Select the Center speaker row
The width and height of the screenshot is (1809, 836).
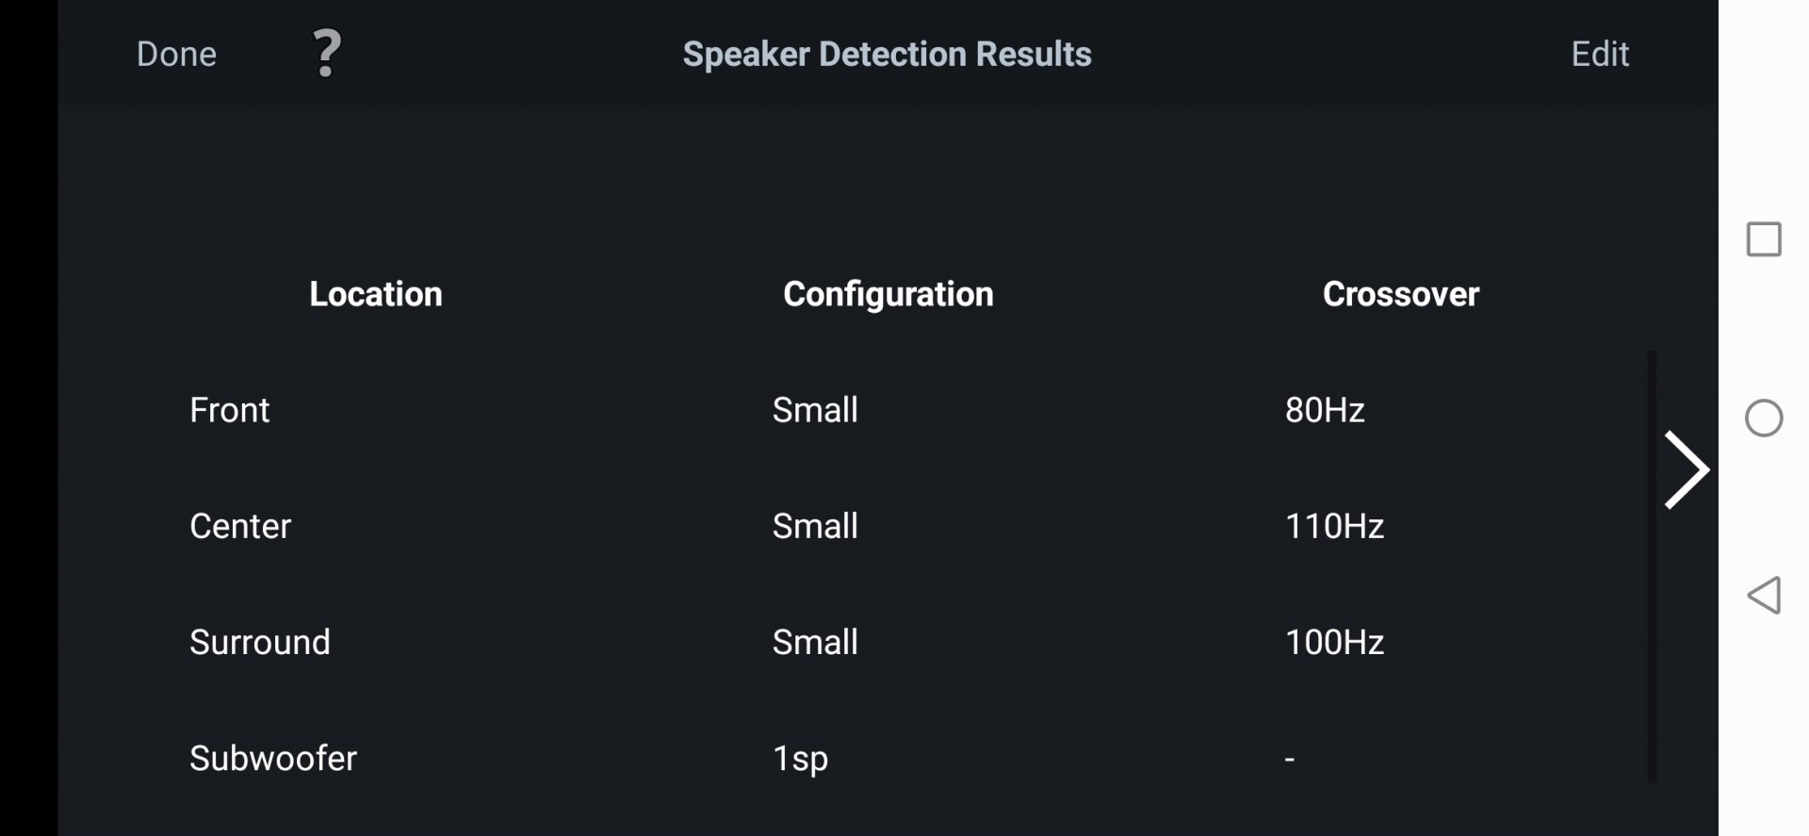(x=240, y=526)
